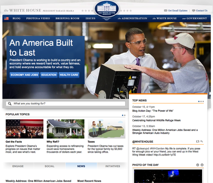Open the http://t.co/6x4r1pTE link
The image size is (213, 183).
point(165,155)
